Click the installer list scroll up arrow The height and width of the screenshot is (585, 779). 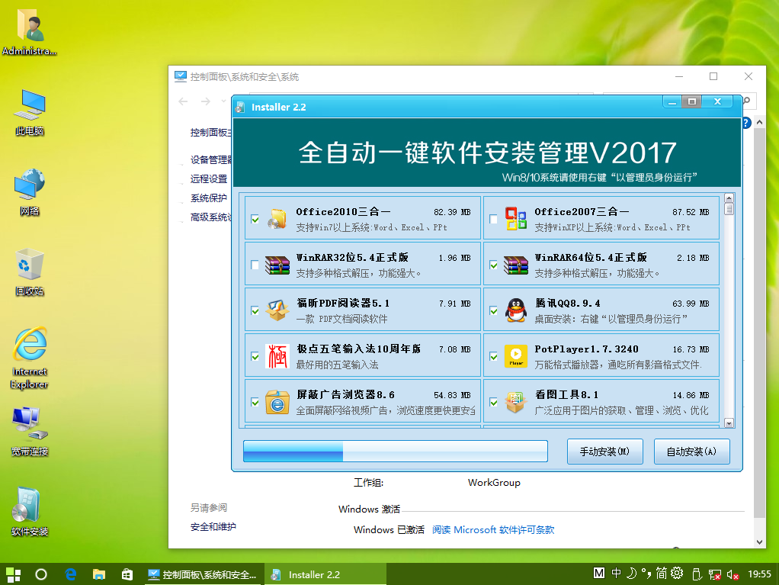tap(729, 198)
